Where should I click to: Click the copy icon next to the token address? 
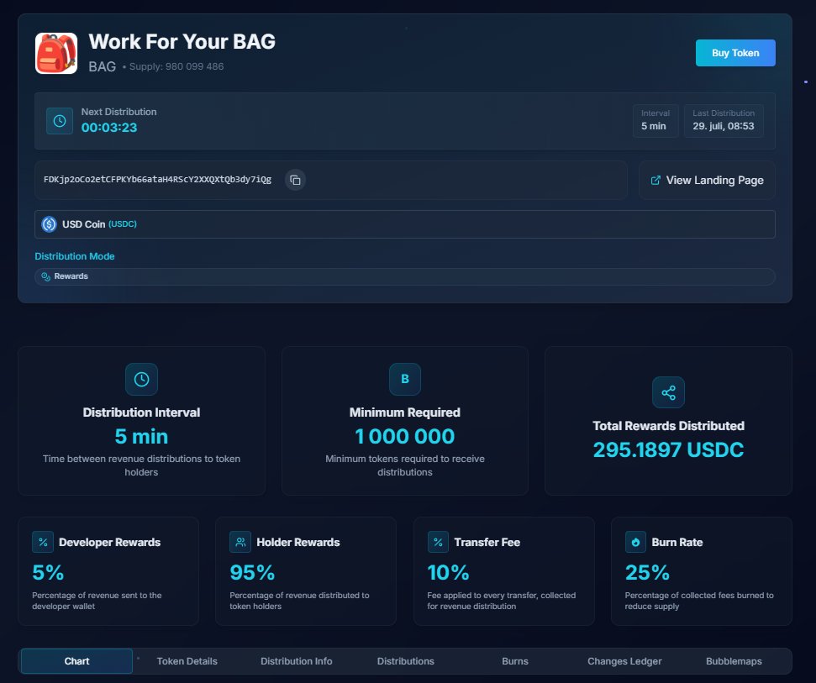click(x=295, y=180)
